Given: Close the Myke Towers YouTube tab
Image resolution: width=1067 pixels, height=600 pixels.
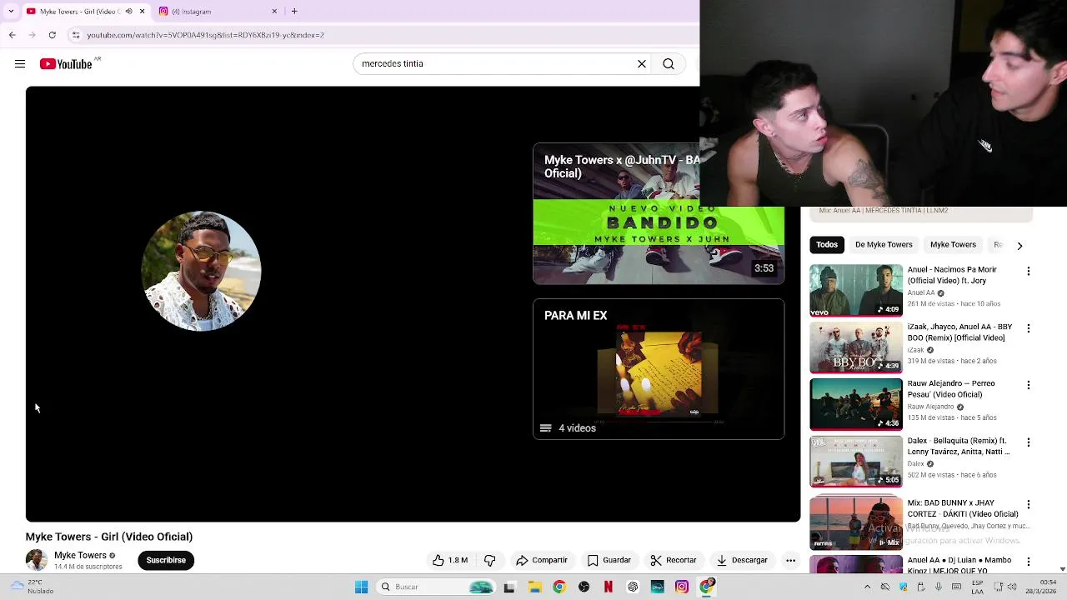Looking at the screenshot, I should coord(142,11).
